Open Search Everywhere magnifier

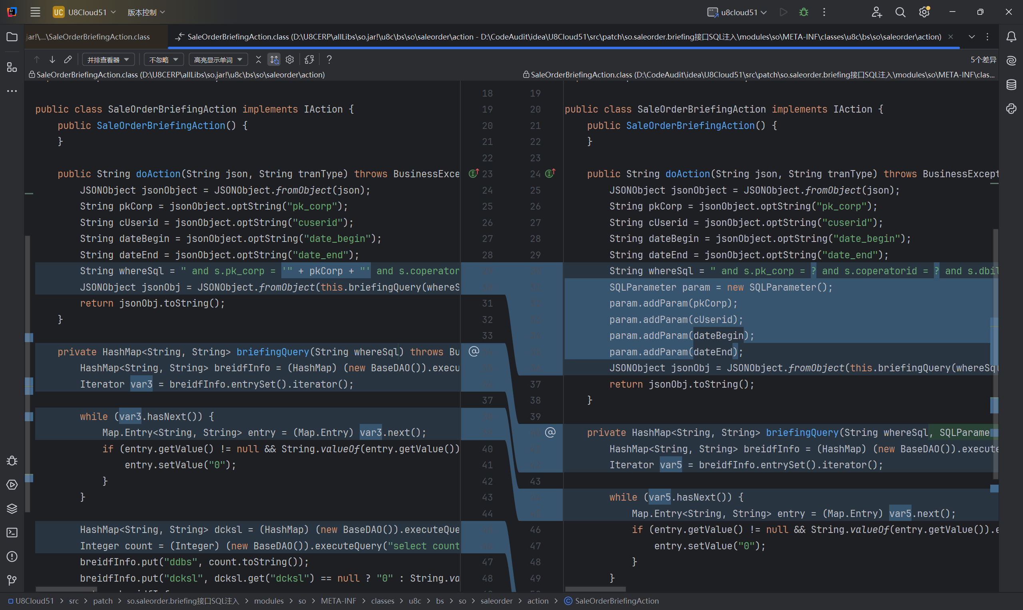[x=900, y=12]
